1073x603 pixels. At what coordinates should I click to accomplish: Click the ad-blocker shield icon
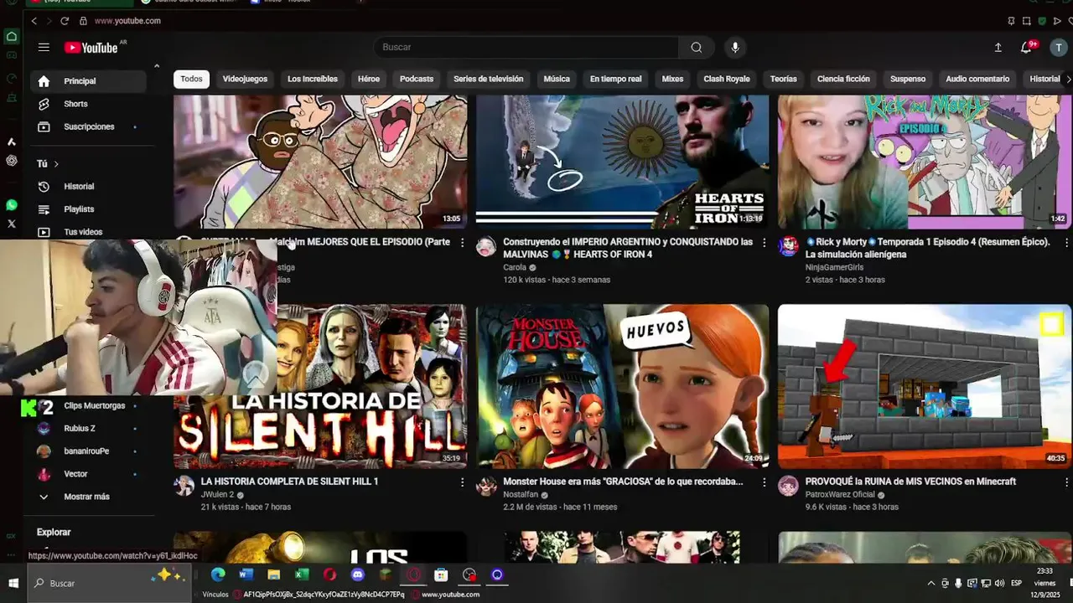point(1042,21)
